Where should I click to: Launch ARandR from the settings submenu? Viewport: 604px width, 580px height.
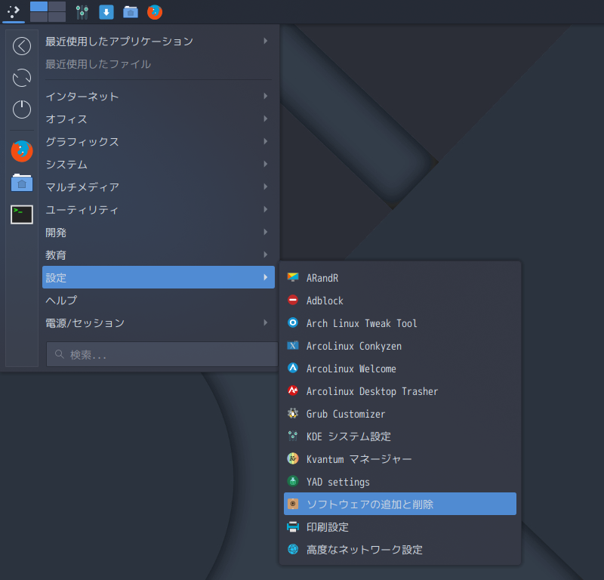(x=400, y=278)
